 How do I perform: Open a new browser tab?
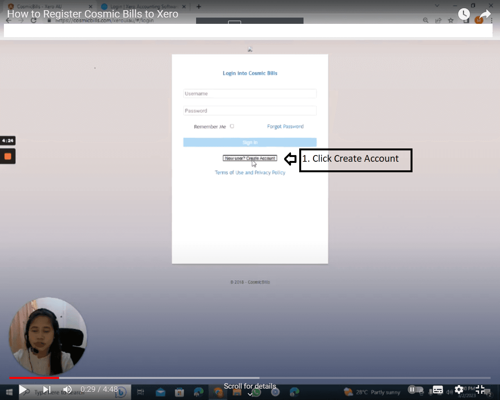click(199, 7)
